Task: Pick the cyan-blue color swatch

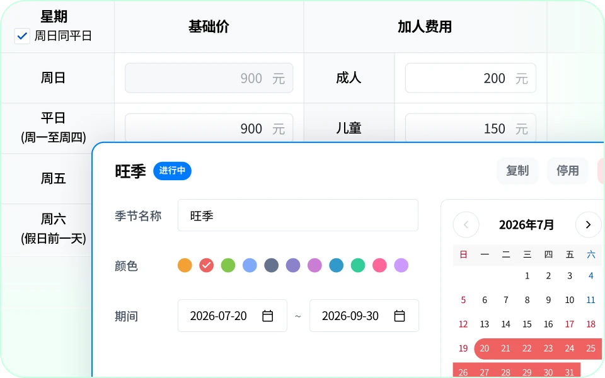Action: coord(336,265)
